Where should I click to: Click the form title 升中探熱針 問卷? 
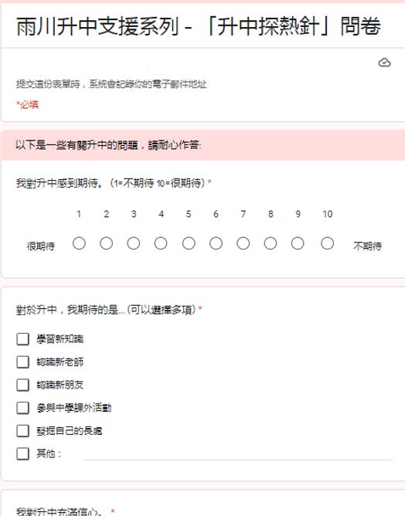[x=199, y=26]
